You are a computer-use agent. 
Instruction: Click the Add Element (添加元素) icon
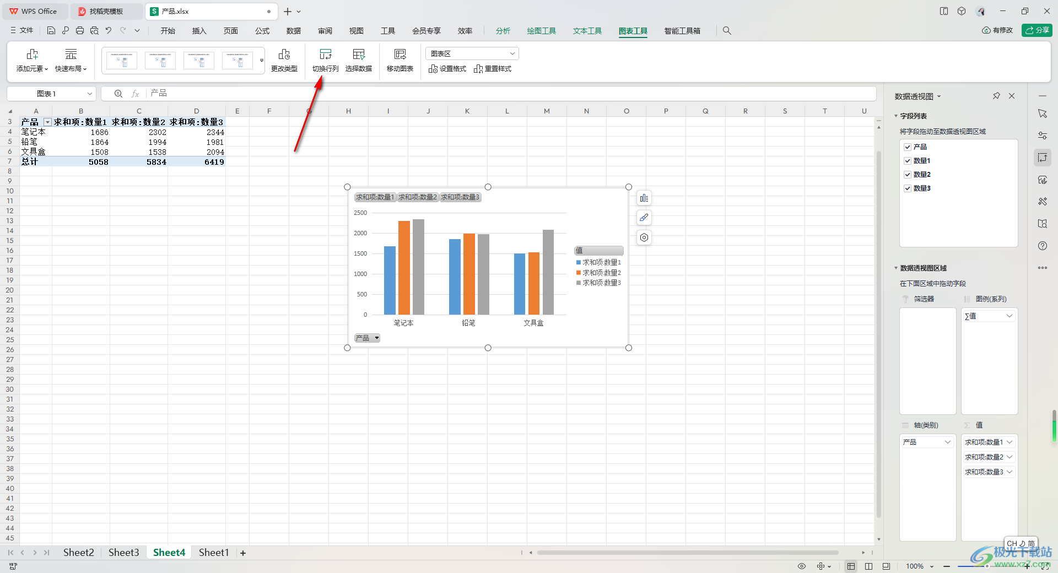[32, 54]
